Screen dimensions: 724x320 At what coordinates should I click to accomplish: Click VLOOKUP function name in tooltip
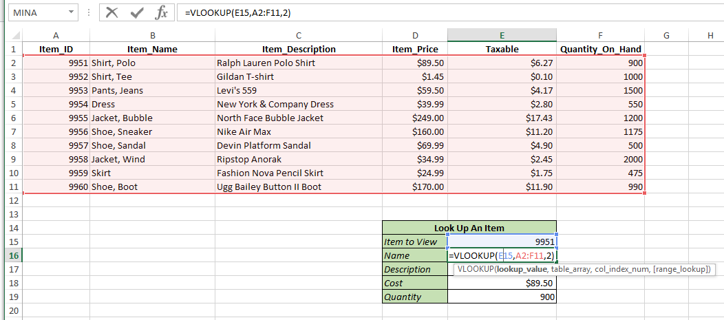476,270
